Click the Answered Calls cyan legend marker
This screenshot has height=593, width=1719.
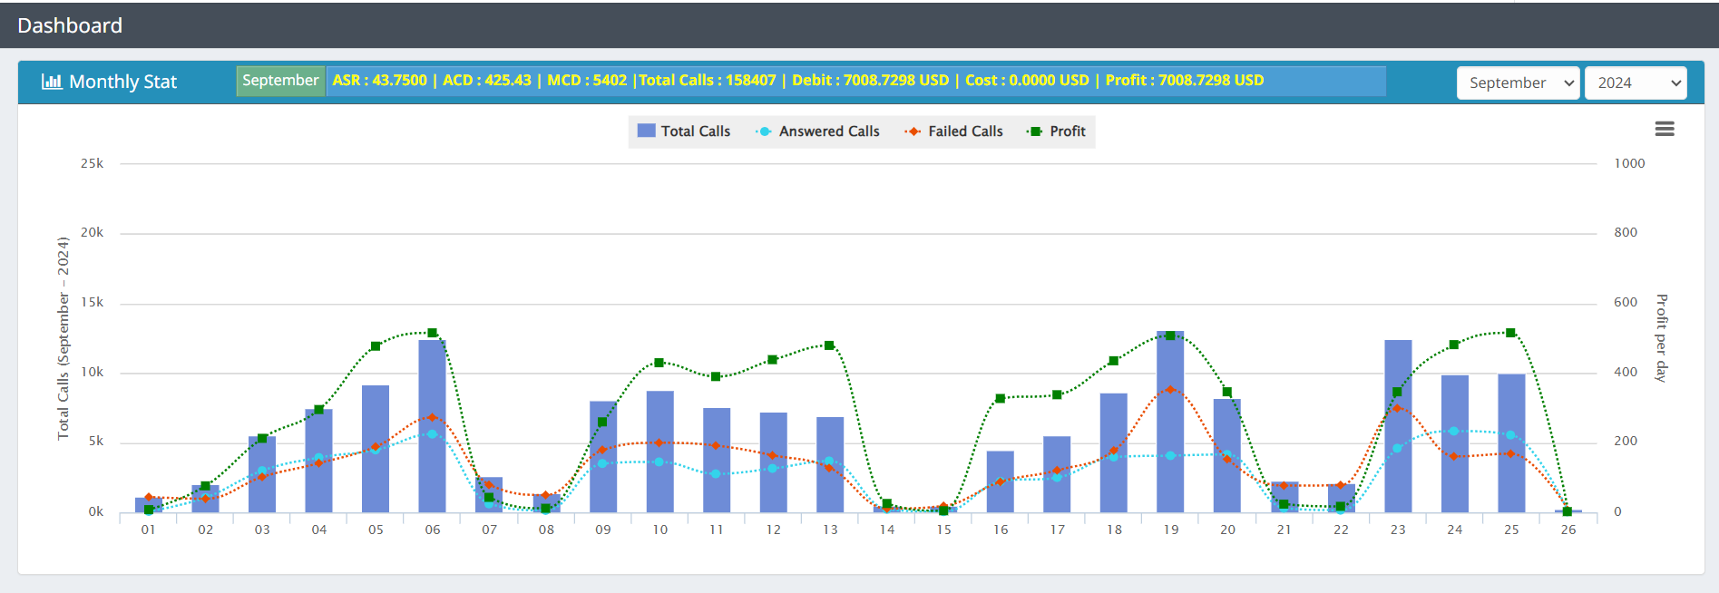click(764, 131)
